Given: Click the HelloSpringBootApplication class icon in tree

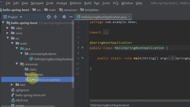Looking at the screenshot, I should pos(31,59).
